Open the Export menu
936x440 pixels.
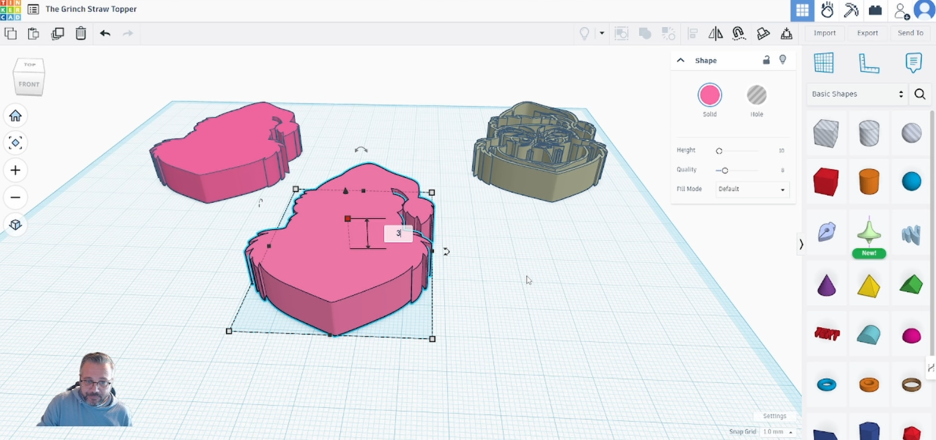pos(867,33)
